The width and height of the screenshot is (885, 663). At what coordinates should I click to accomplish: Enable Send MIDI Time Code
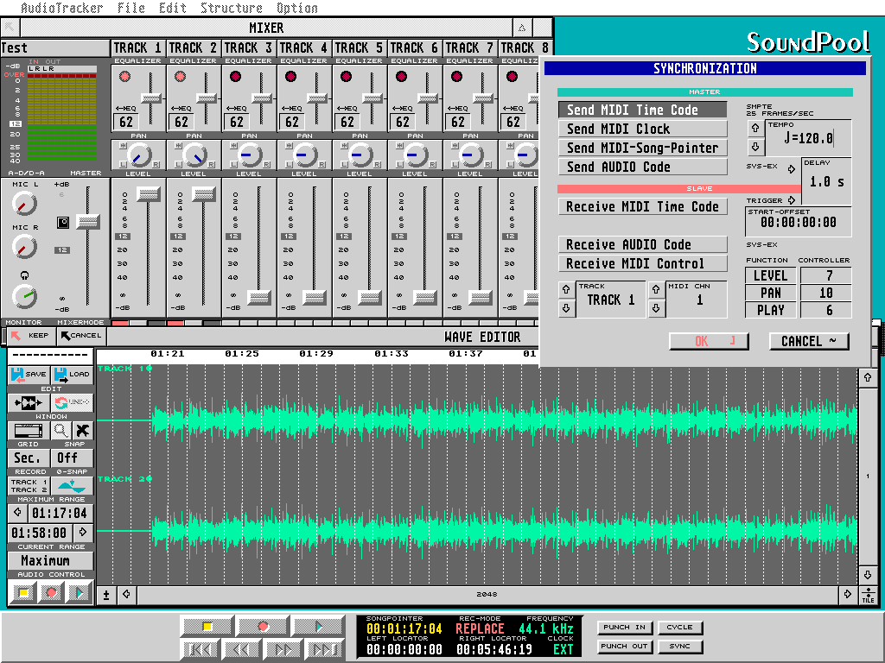pos(643,110)
